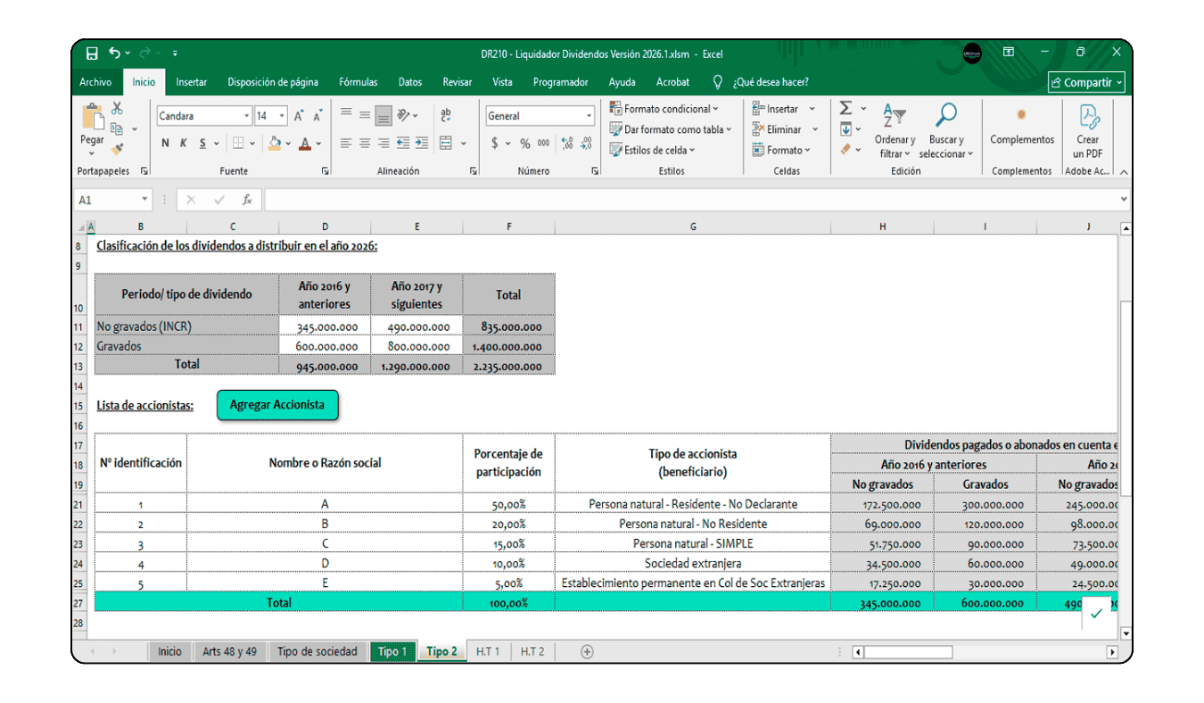Click the center align text icon
The image size is (1204, 703).
point(365,144)
